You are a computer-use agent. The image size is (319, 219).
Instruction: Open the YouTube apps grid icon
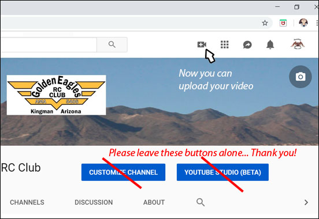click(x=225, y=44)
